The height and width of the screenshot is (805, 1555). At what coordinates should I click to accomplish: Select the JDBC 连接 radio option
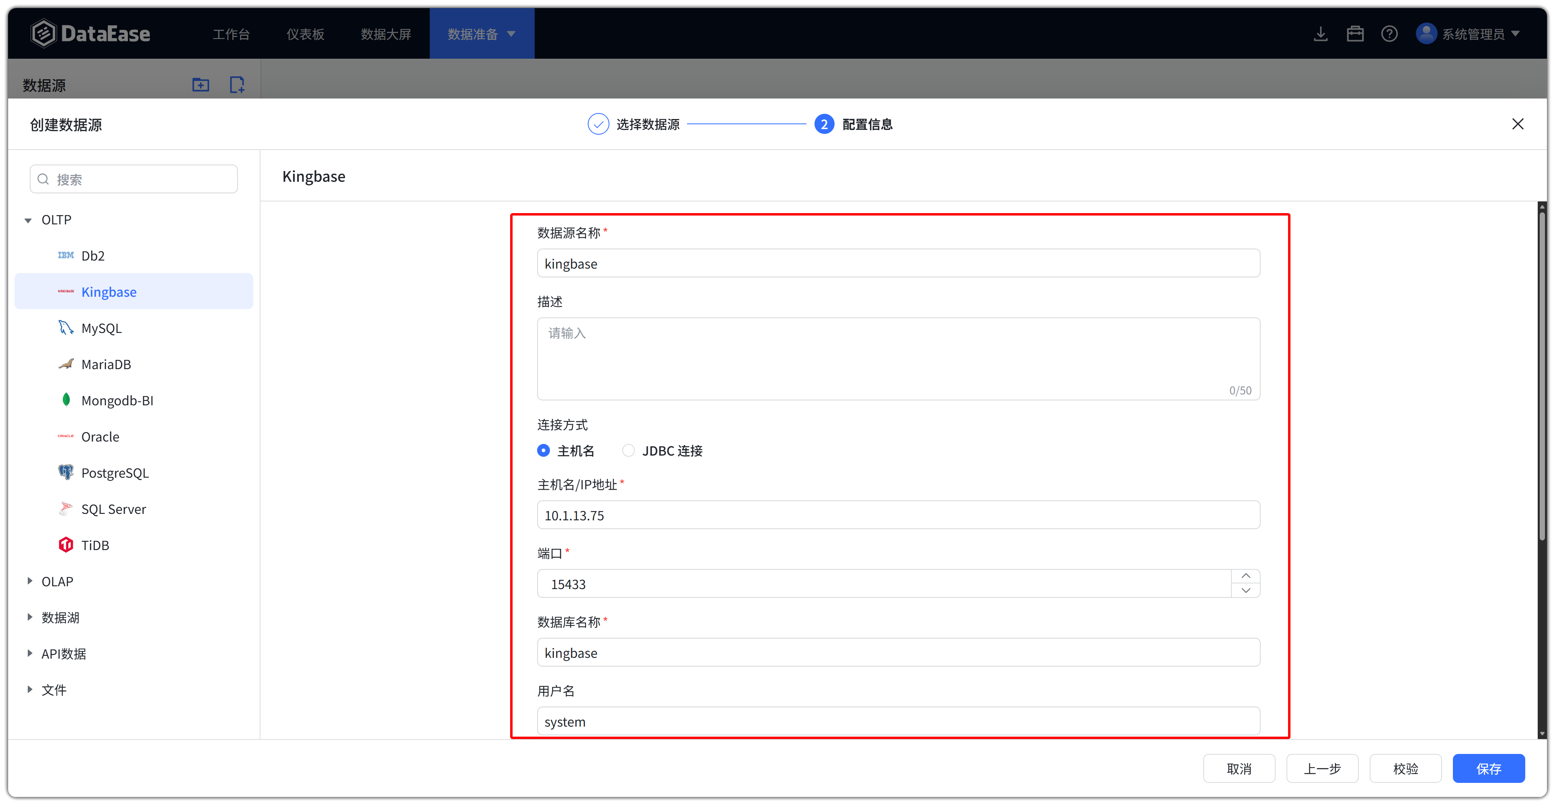coord(628,450)
